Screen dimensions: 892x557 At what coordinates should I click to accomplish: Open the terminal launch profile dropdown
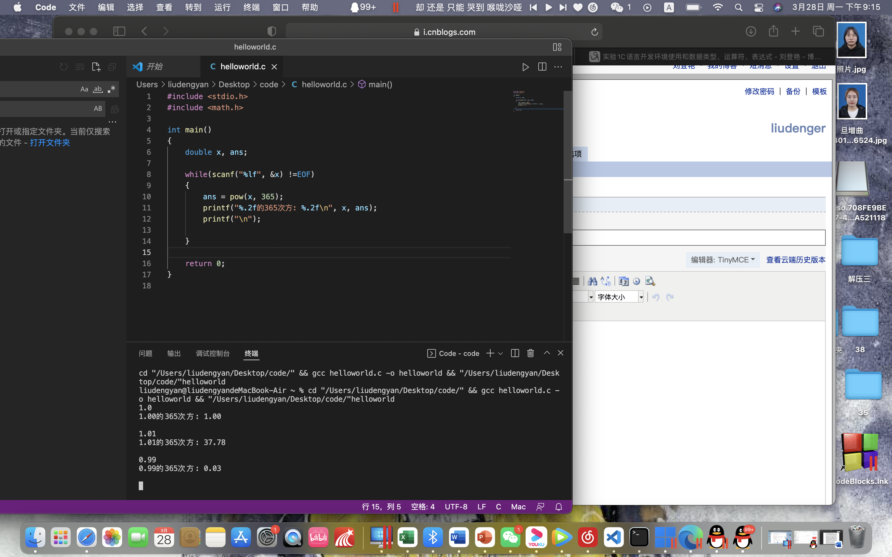tap(501, 353)
